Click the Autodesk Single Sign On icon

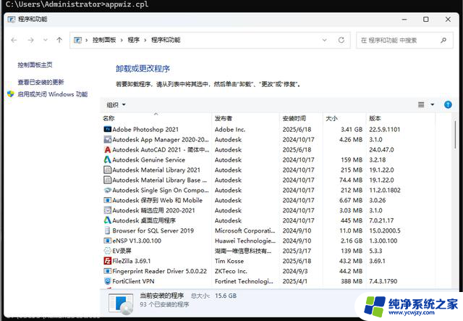[x=108, y=190]
